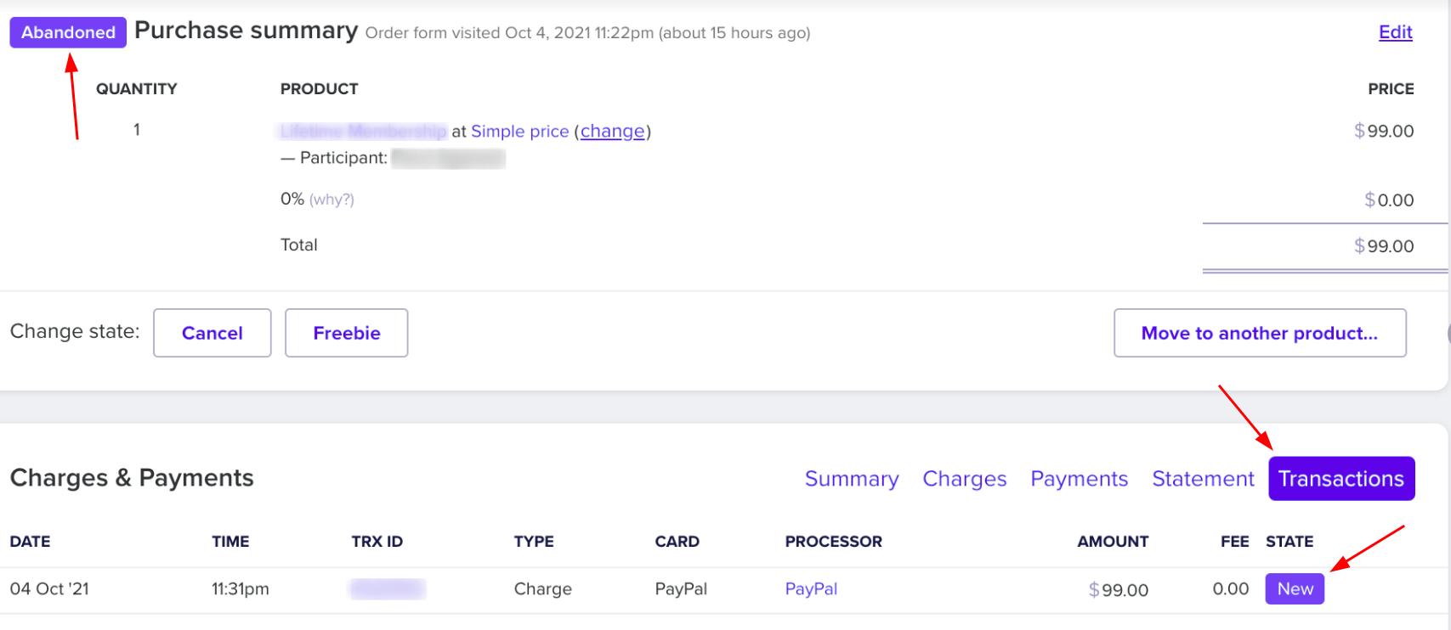The height and width of the screenshot is (630, 1451).
Task: Open the Statement tab
Action: coord(1203,479)
